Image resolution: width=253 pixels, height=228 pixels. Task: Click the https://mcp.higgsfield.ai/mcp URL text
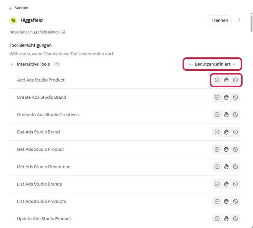coord(35,32)
